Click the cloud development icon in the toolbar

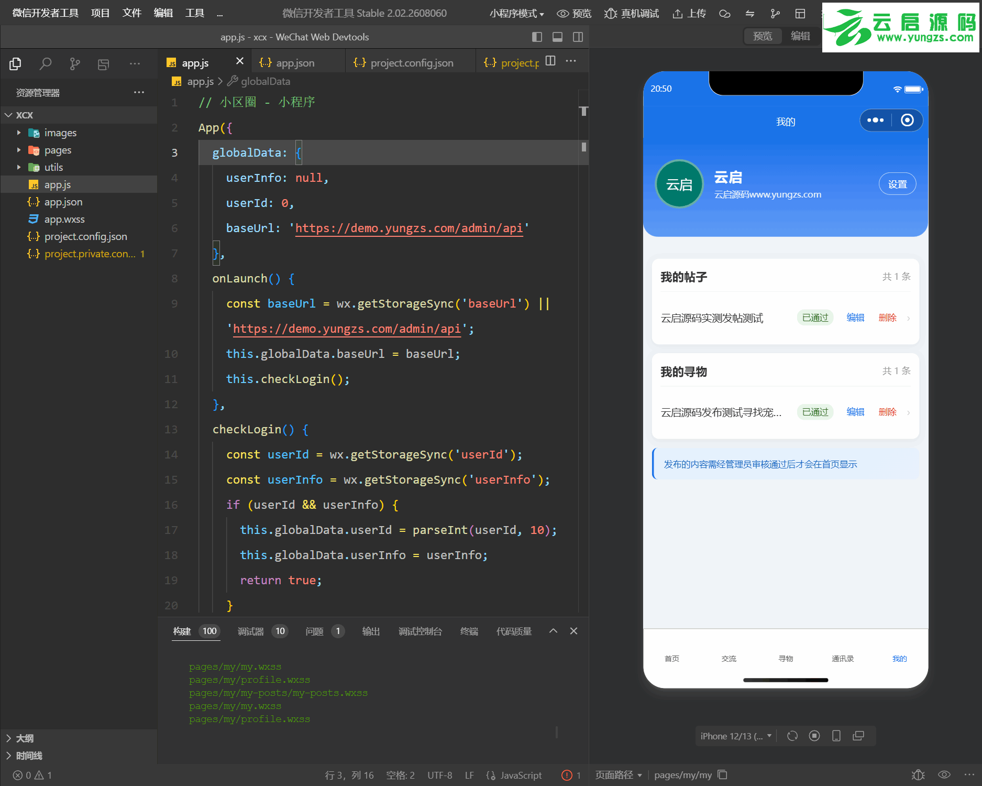coord(725,14)
